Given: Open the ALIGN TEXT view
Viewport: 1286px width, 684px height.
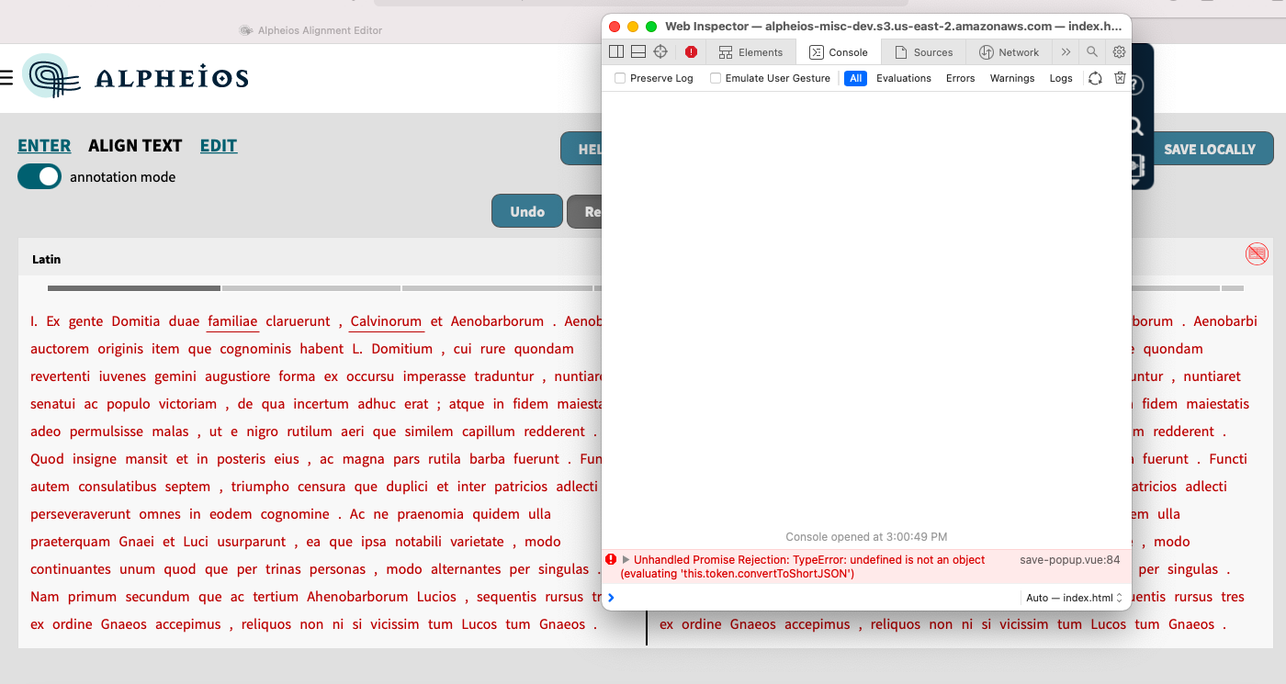Looking at the screenshot, I should (135, 145).
